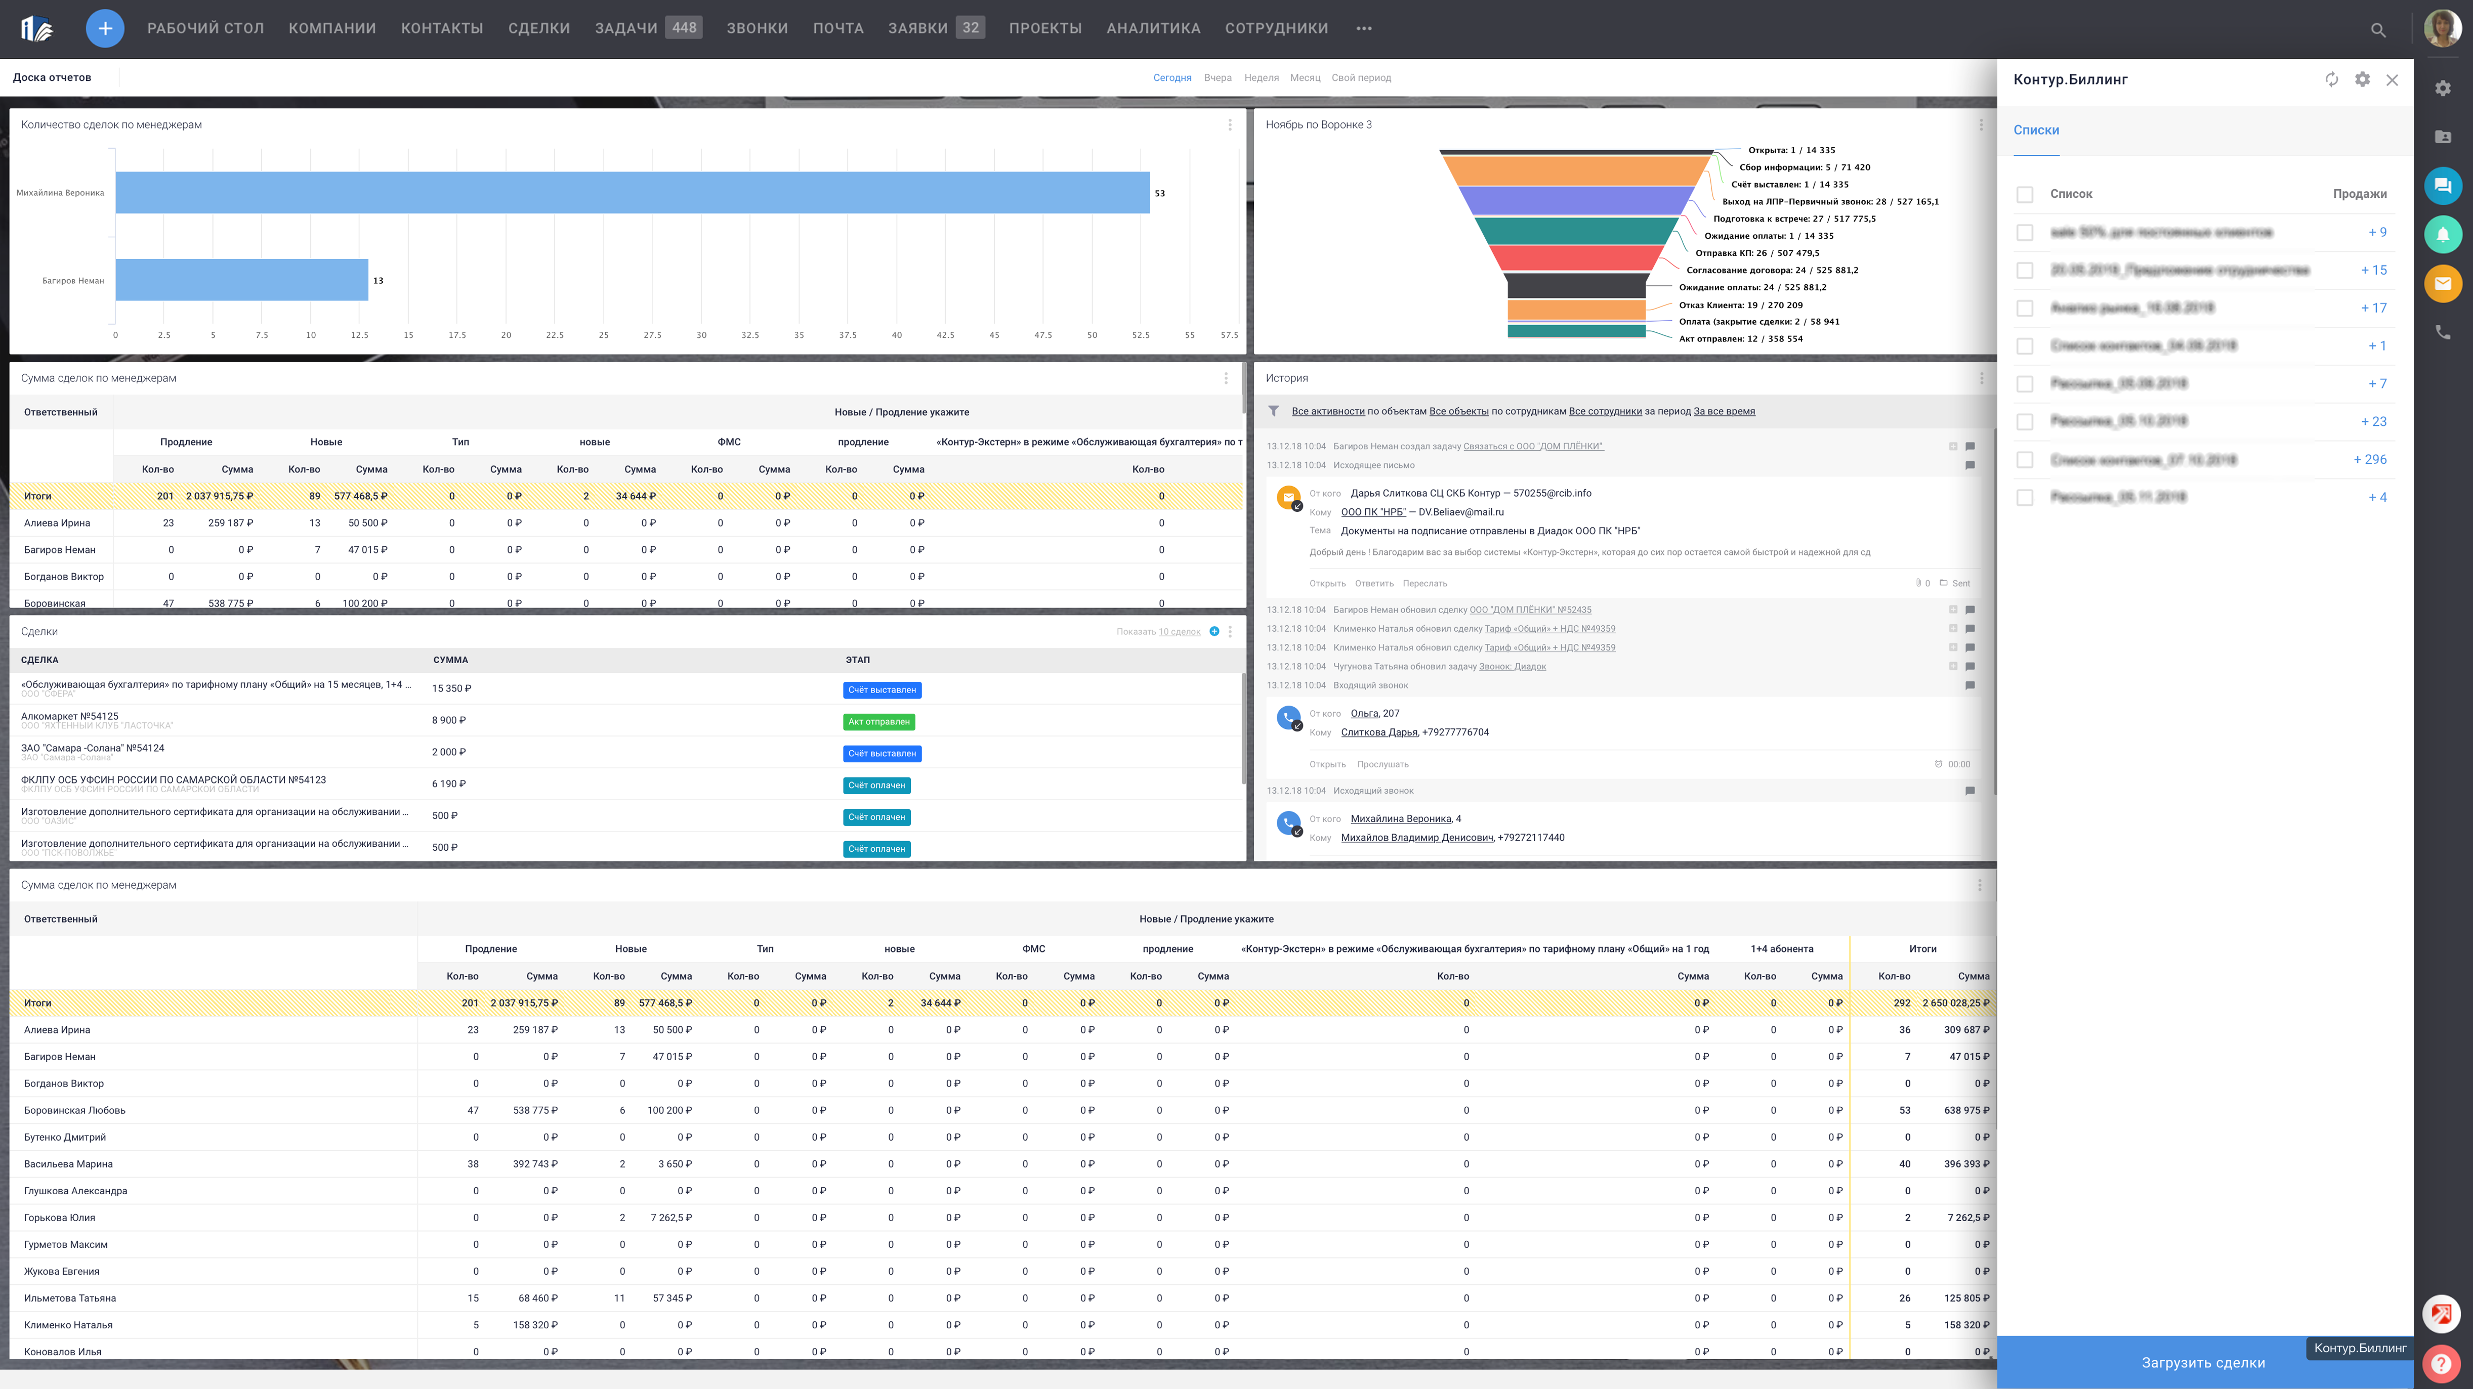Open the orange mail sidebar icon
This screenshot has height=1389, width=2473.
(2442, 283)
